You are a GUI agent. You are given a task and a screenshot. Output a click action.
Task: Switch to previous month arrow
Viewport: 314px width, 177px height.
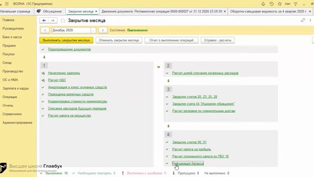click(x=45, y=30)
